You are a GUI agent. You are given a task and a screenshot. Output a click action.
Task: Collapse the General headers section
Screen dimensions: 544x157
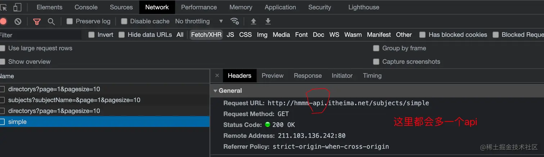(216, 91)
